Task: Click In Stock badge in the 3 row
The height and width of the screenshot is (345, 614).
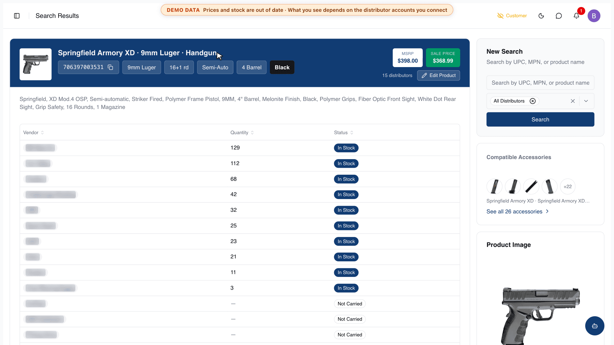Action: [346, 288]
